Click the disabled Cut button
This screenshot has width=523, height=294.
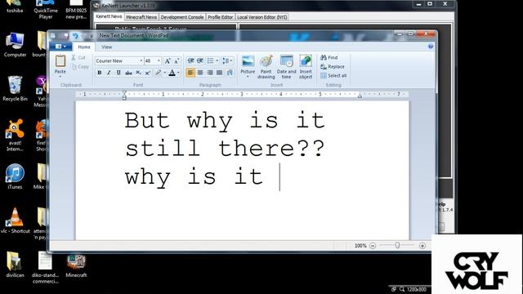coord(78,58)
